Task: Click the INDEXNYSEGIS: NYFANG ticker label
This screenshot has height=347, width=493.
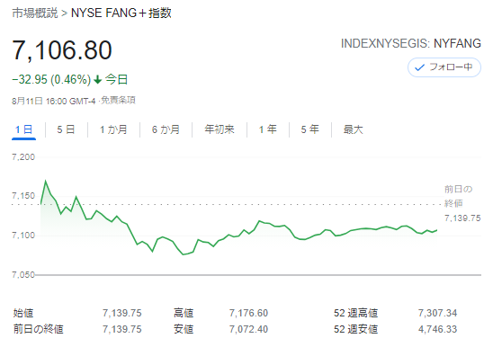Action: point(411,43)
